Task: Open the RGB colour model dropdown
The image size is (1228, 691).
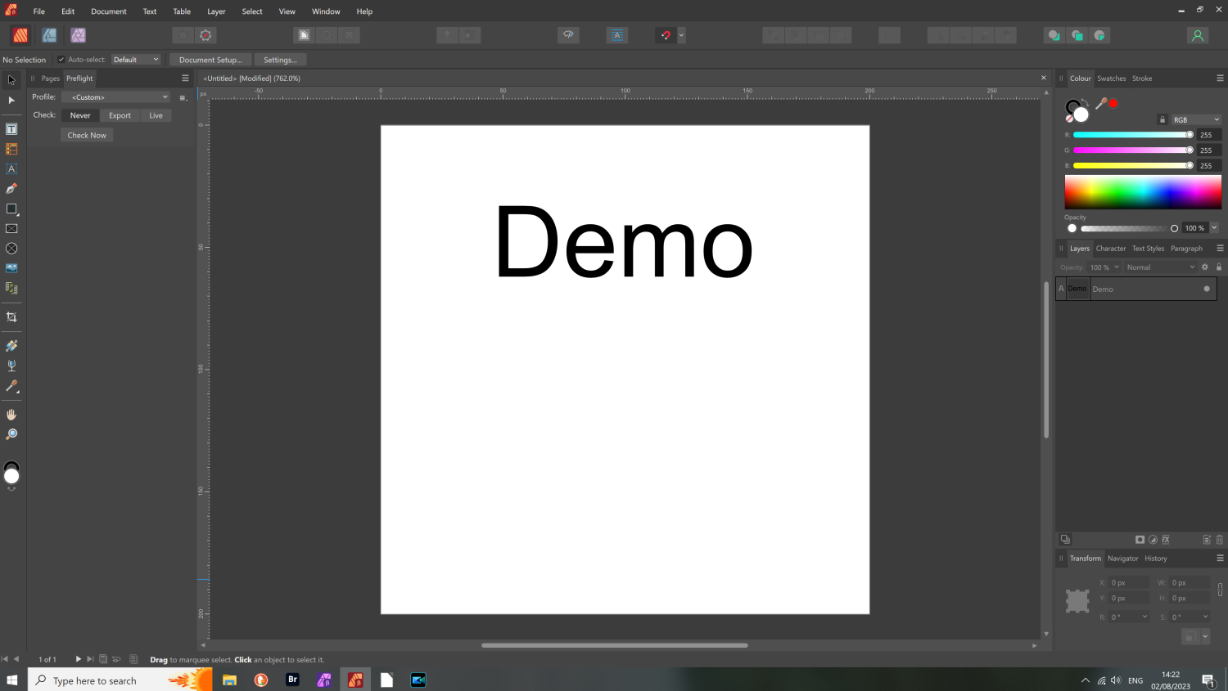Action: tap(1195, 119)
